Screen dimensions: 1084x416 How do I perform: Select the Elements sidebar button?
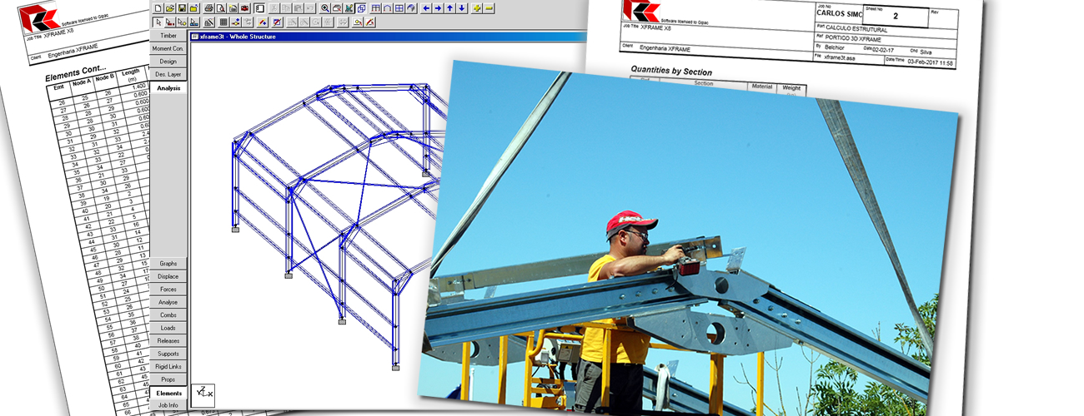point(168,393)
